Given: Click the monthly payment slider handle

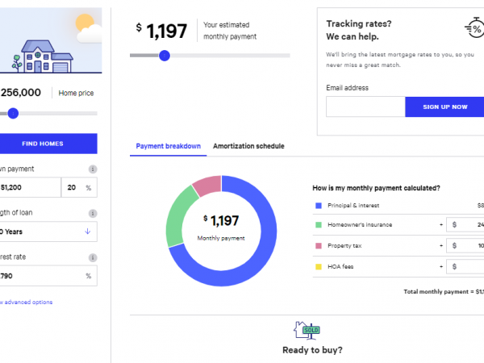Looking at the screenshot, I should click(165, 56).
